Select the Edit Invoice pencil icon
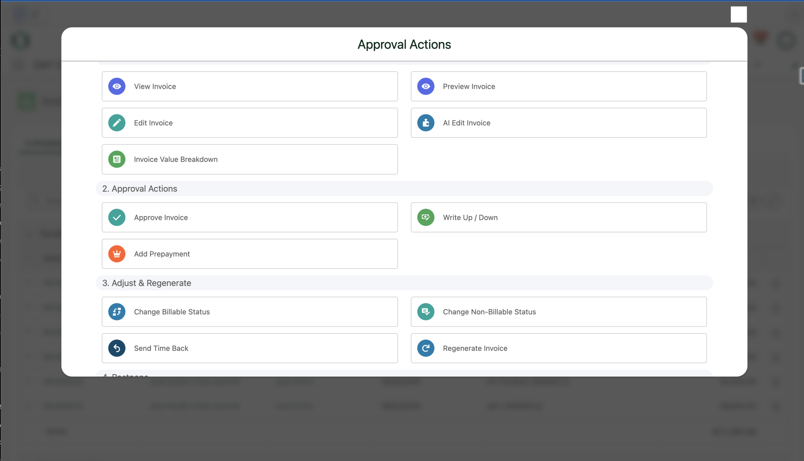 tap(117, 123)
